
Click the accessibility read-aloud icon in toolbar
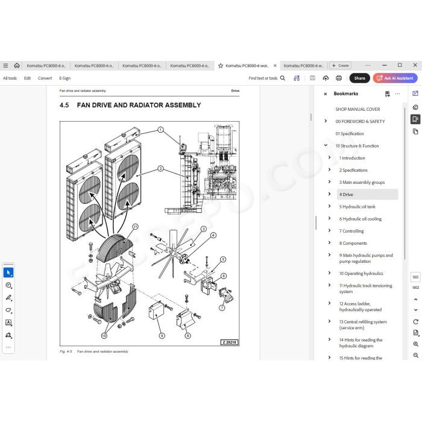click(x=297, y=78)
